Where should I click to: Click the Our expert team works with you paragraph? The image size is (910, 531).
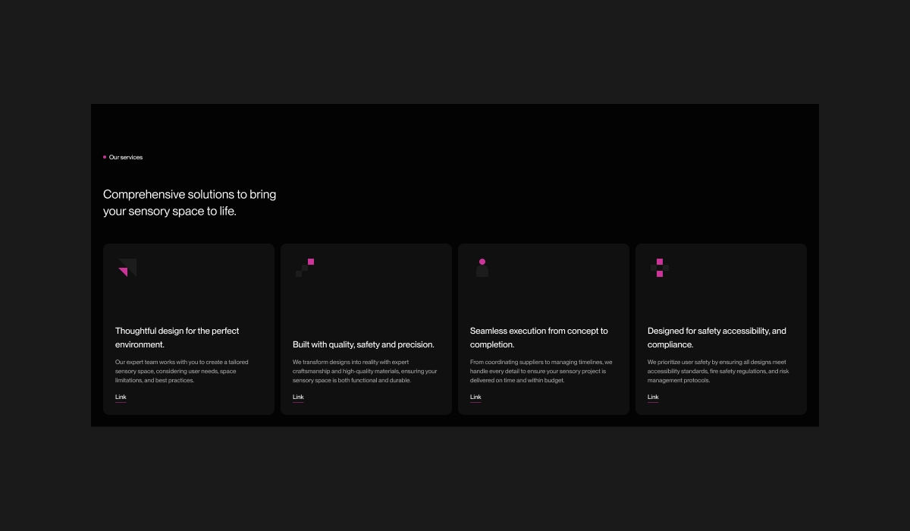181,371
